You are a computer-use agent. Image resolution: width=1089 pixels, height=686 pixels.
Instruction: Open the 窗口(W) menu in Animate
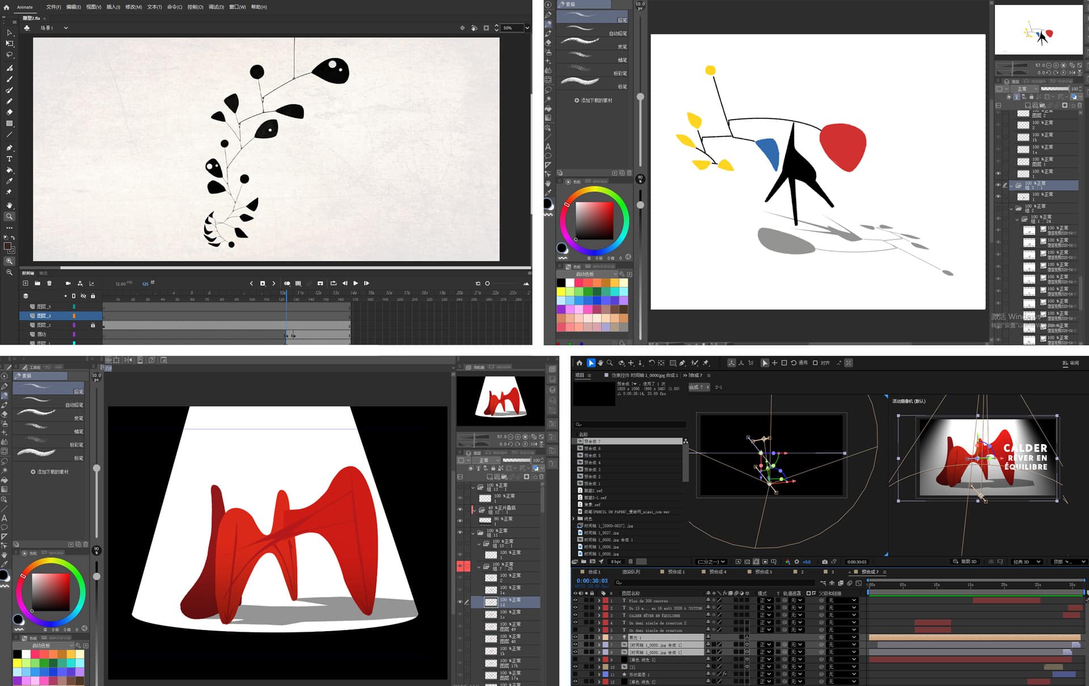[238, 7]
